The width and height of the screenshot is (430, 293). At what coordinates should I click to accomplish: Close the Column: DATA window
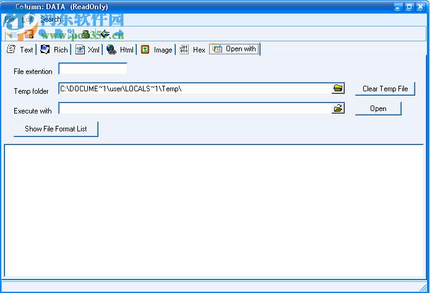click(420, 7)
